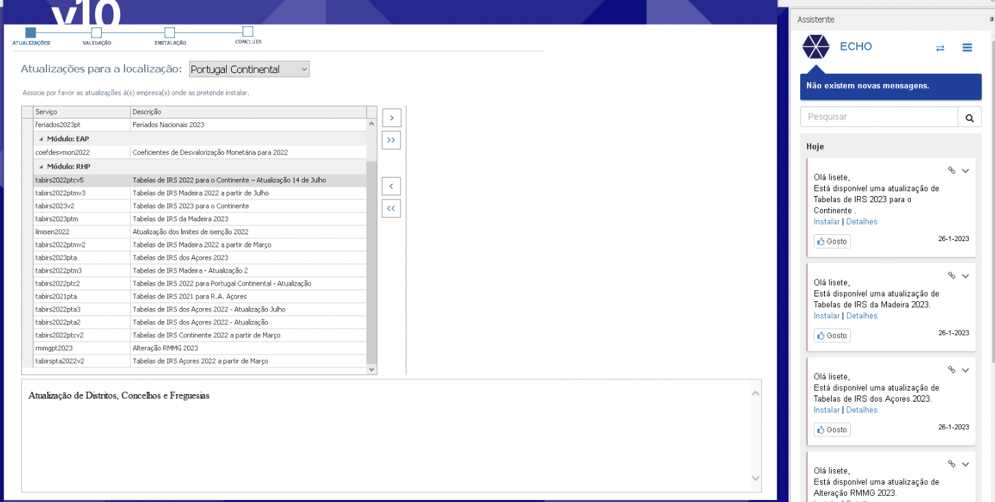
Task: Expand chevron on IRS Açores 2023 message
Action: 966,370
